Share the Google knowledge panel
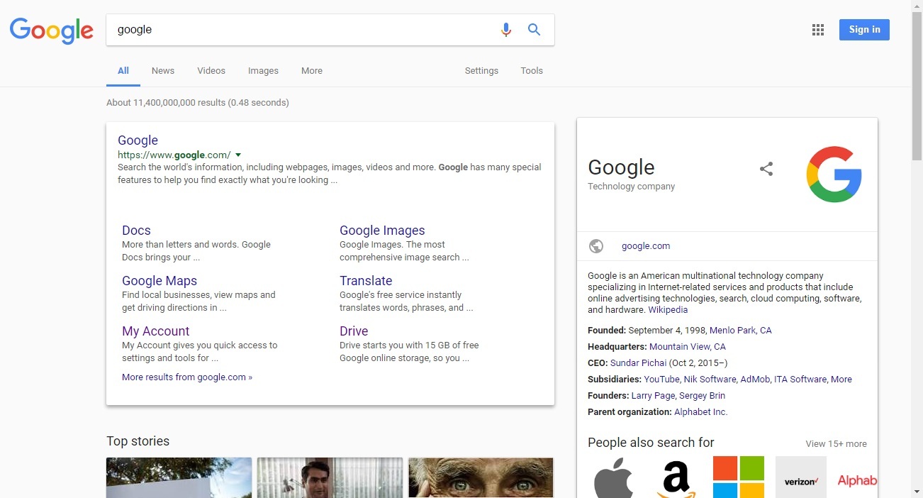 (766, 169)
